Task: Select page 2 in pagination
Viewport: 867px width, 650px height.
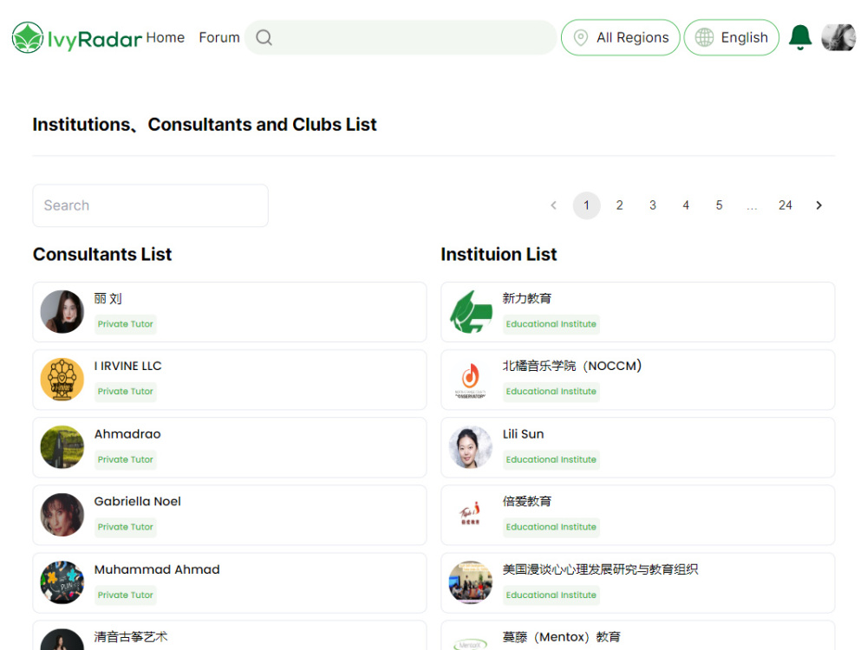Action: tap(620, 205)
